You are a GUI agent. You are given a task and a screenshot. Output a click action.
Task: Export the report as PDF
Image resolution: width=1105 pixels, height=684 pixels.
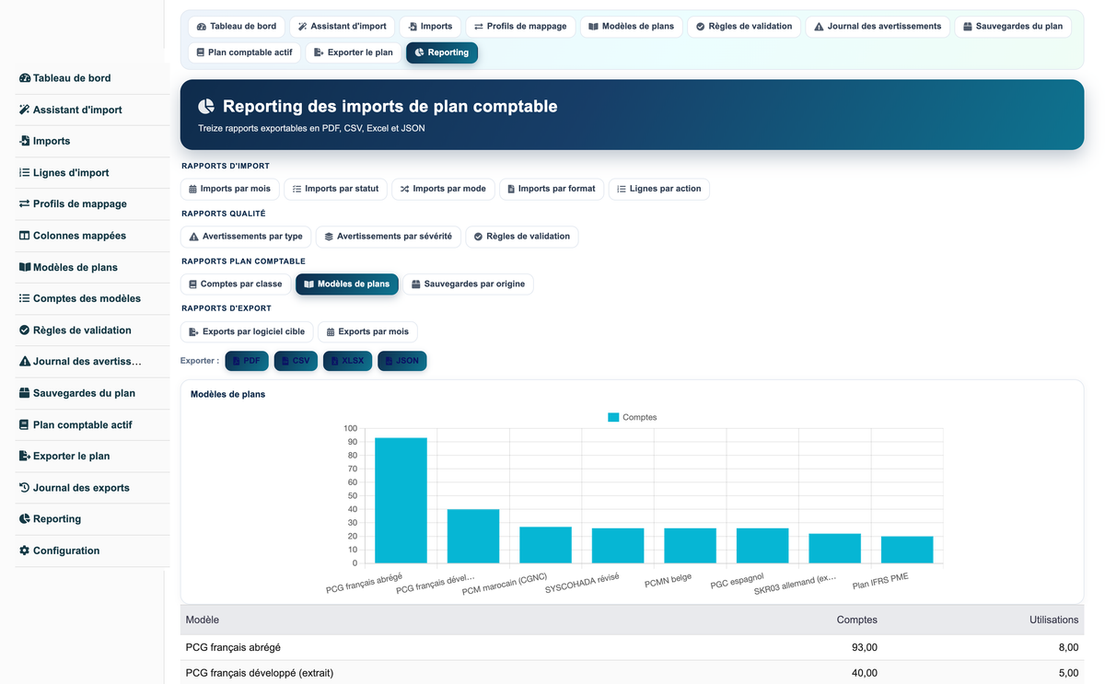pyautogui.click(x=247, y=361)
